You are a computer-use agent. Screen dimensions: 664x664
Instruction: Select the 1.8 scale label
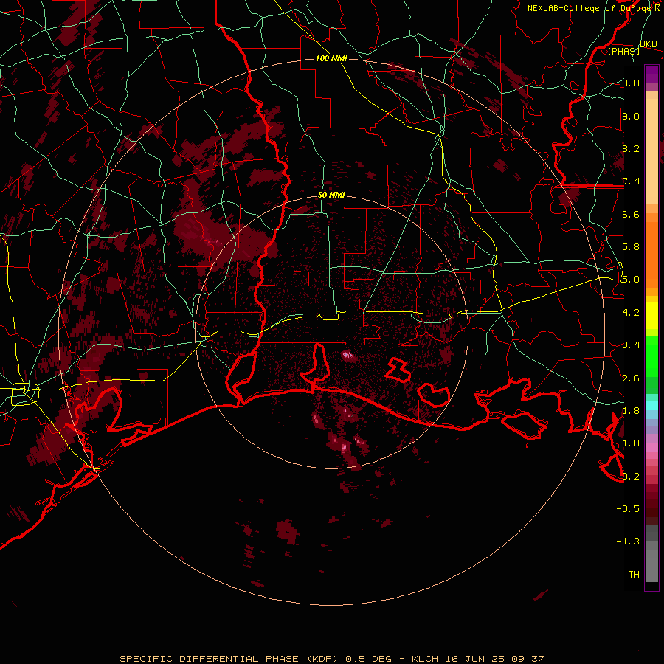631,411
